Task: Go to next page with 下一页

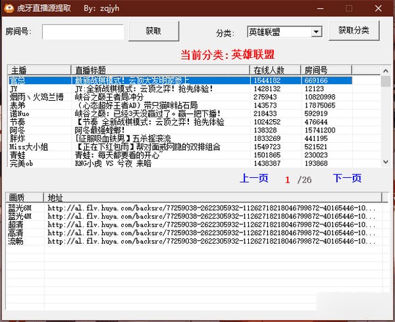Action: tap(347, 178)
